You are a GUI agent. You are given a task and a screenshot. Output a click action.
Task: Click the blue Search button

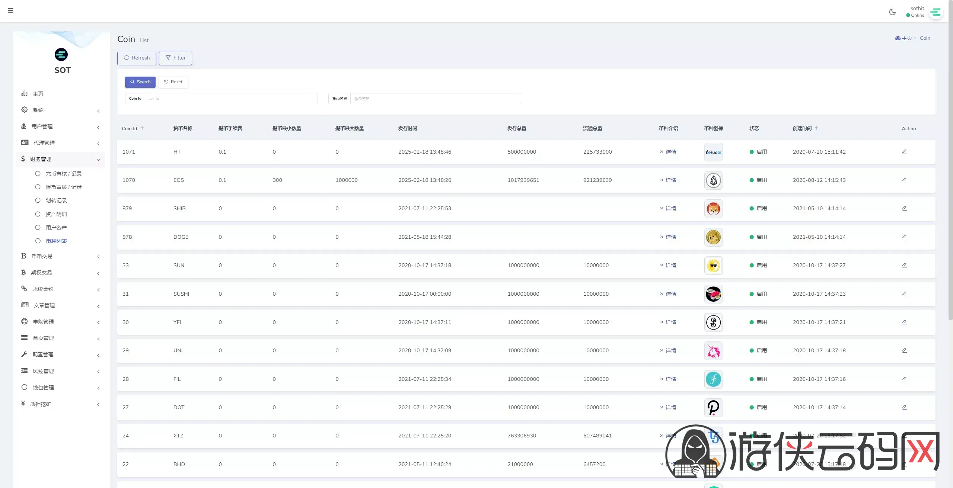[x=140, y=82]
